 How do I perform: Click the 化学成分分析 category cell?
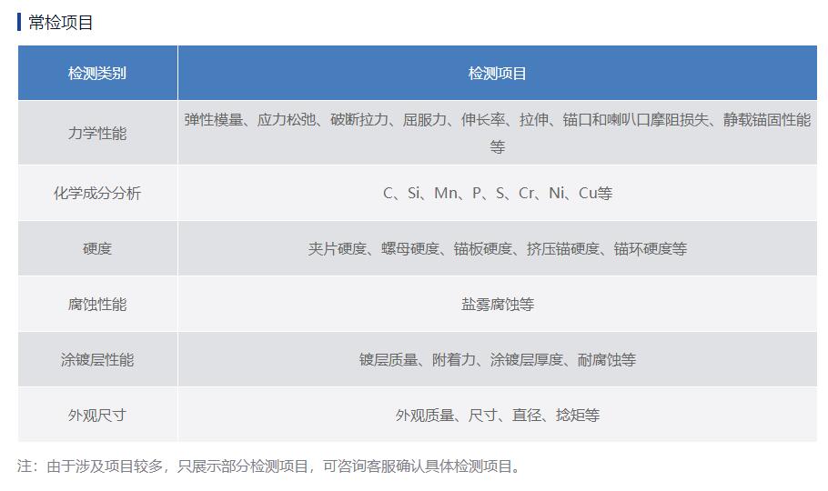(97, 193)
